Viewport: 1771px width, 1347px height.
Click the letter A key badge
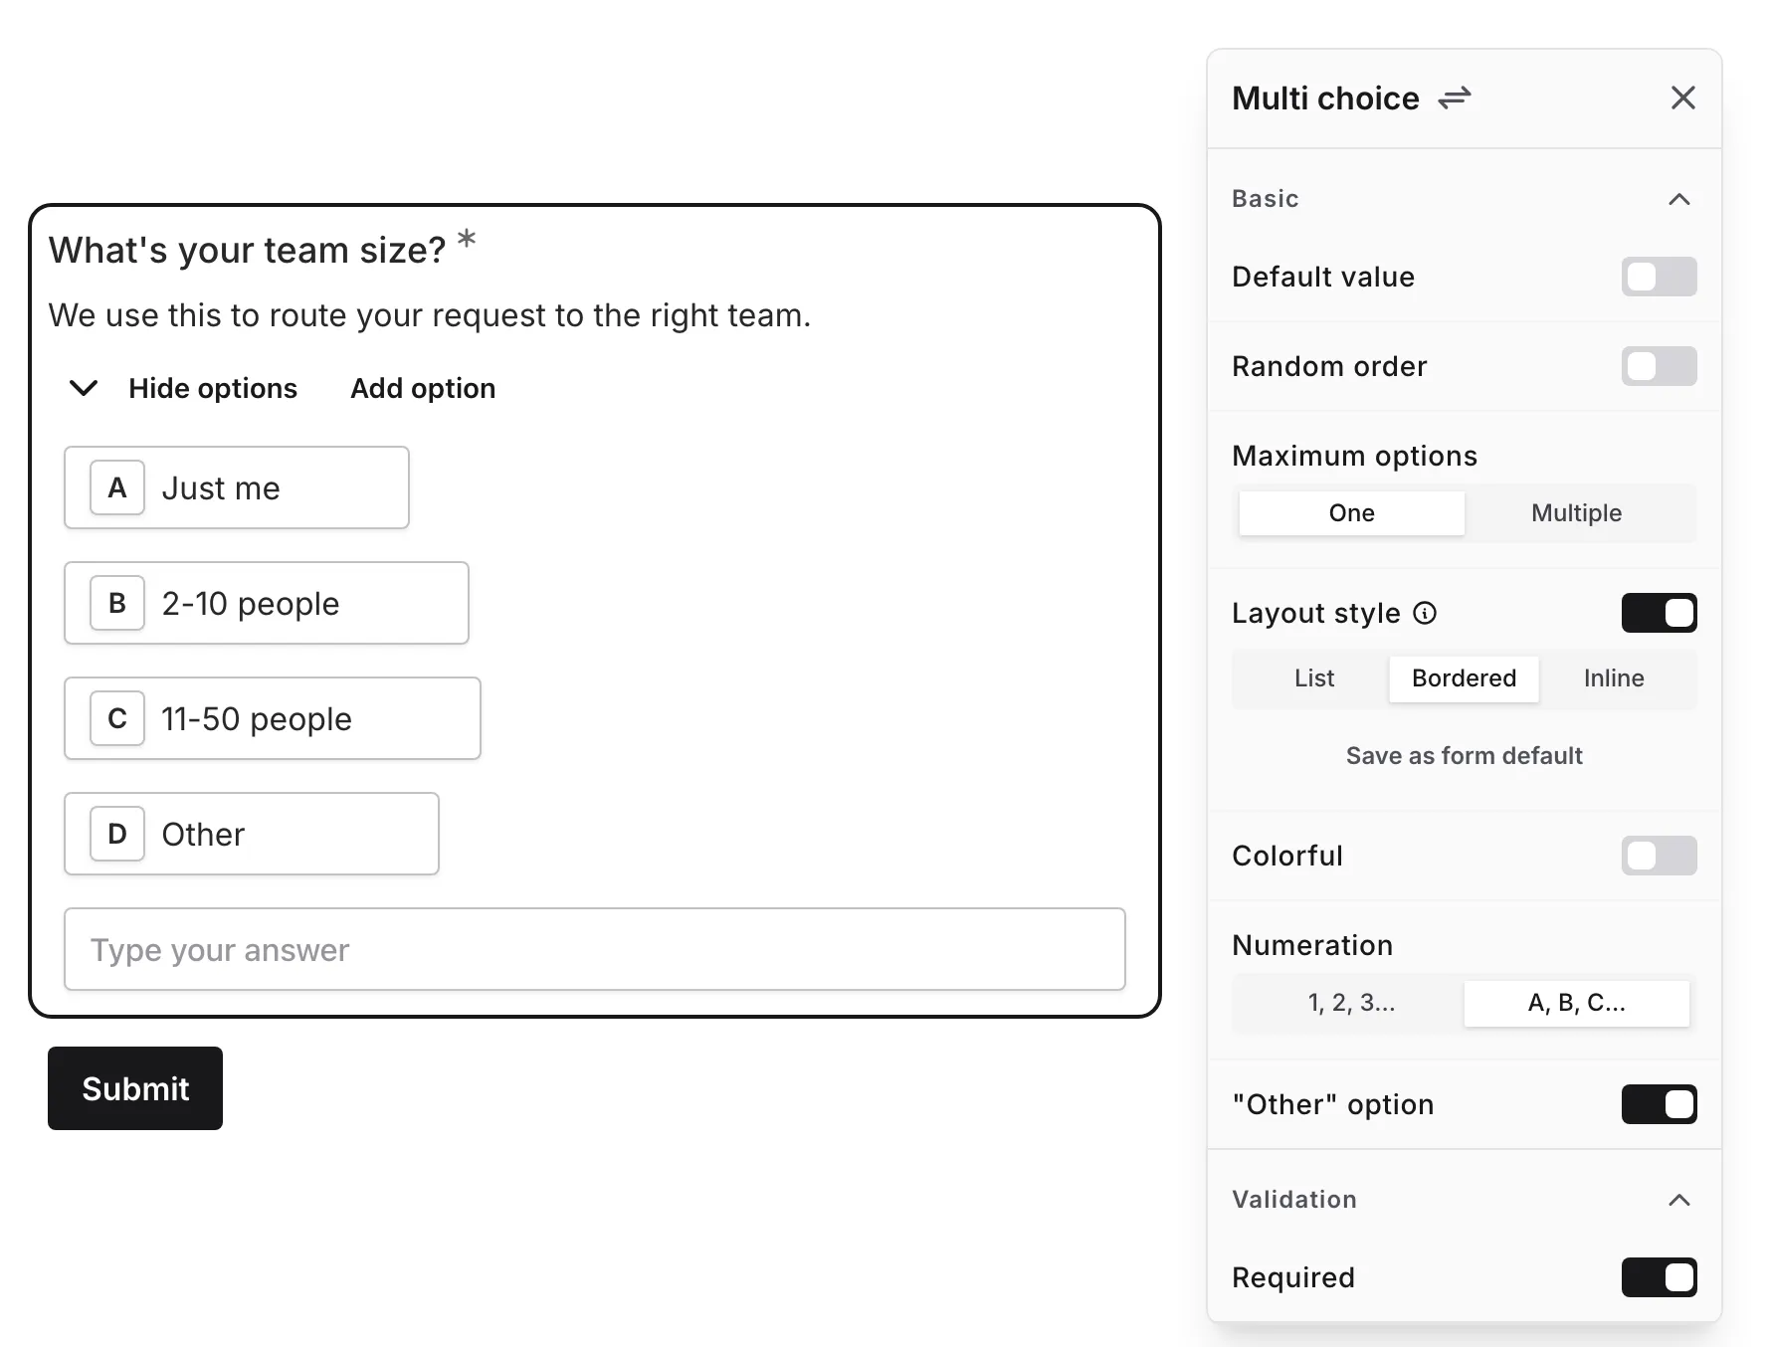point(117,487)
